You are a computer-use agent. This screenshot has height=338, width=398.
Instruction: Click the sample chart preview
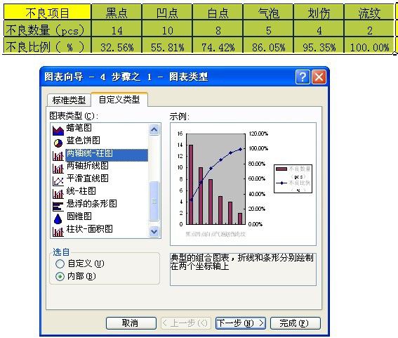243,184
